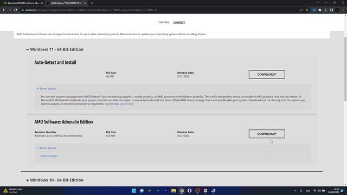The image size is (347, 195).
Task: Open Chrome downloads tray icon
Action: [325, 10]
